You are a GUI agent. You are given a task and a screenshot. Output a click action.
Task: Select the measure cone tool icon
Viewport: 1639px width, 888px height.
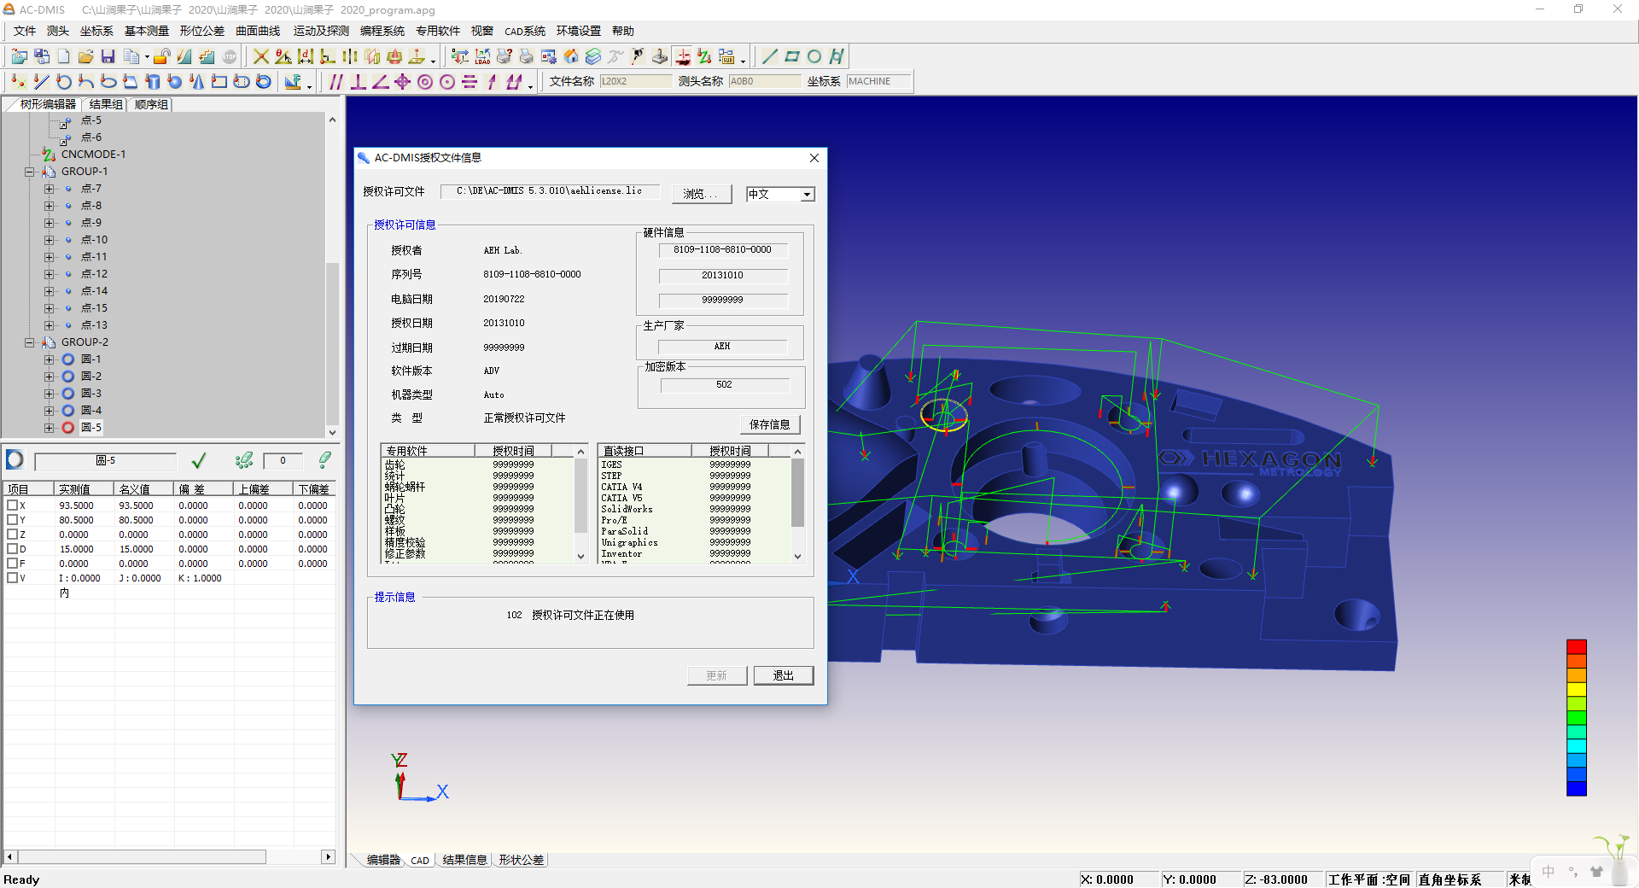(x=197, y=82)
